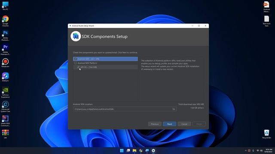275x154 pixels.
Task: Click the microphone tray icon
Action: pyautogui.click(x=253, y=151)
